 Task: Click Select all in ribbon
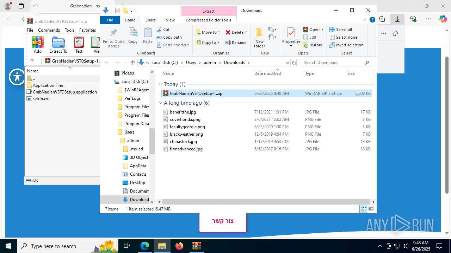(x=341, y=30)
